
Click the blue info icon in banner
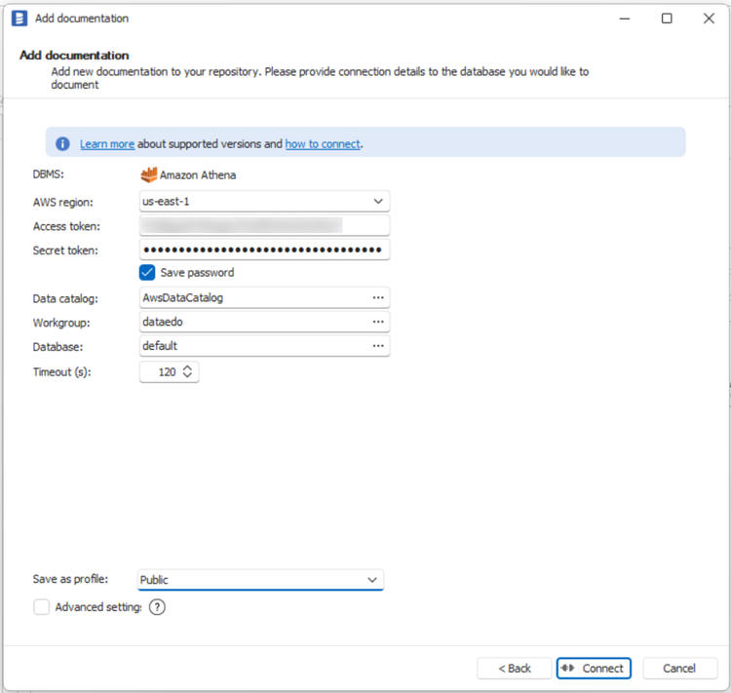[x=62, y=143]
